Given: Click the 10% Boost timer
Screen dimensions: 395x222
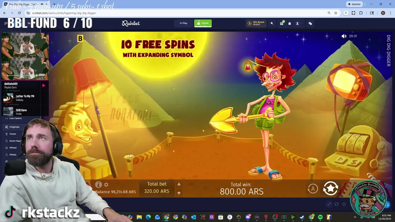Looking at the screenshot, I should click(x=256, y=23).
